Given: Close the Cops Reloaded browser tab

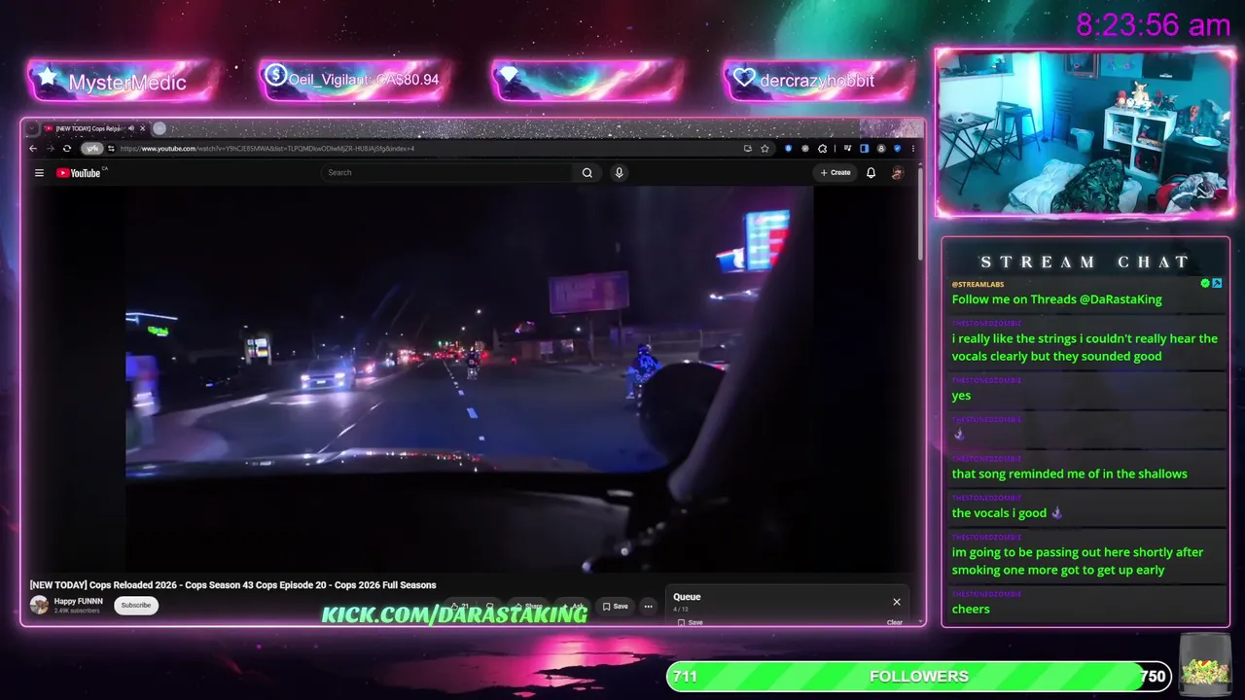Looking at the screenshot, I should [x=143, y=128].
